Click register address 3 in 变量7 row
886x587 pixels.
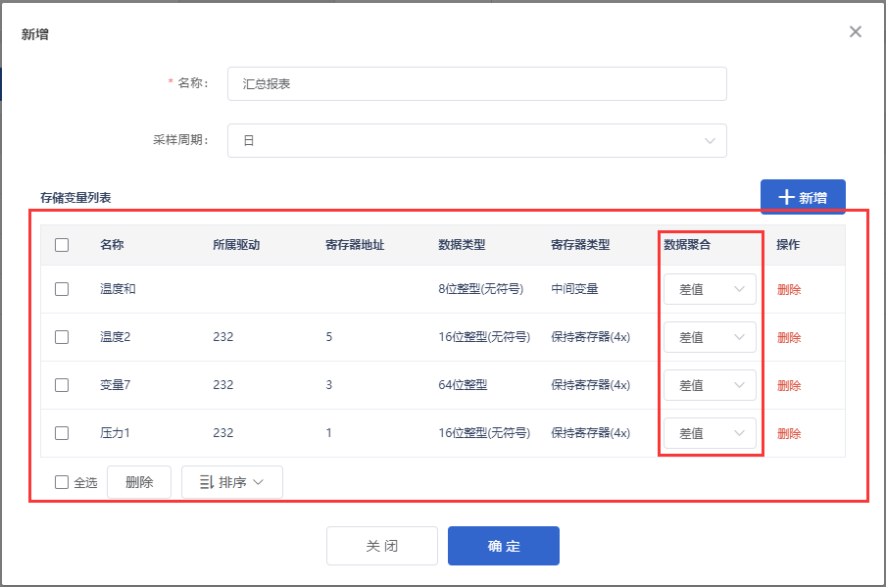(329, 385)
